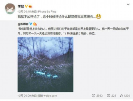Open the 今天 00:45 post timestamp

[24, 11]
